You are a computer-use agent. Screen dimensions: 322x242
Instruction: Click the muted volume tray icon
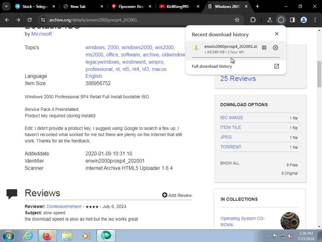290,236
